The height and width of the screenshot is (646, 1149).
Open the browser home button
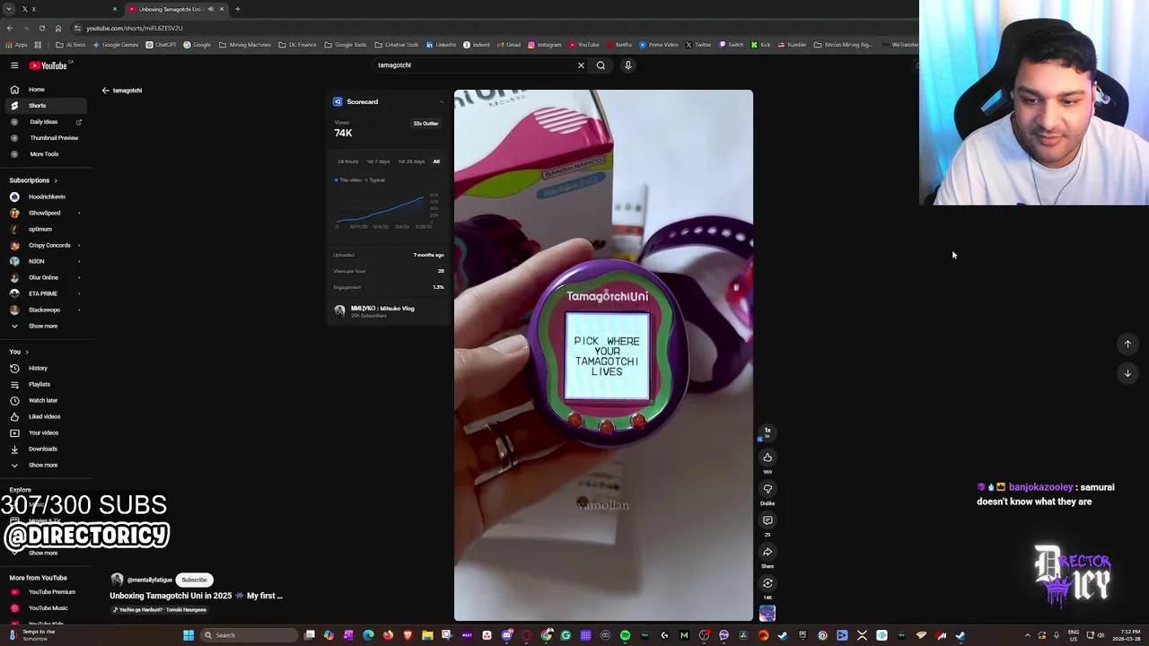point(58,28)
